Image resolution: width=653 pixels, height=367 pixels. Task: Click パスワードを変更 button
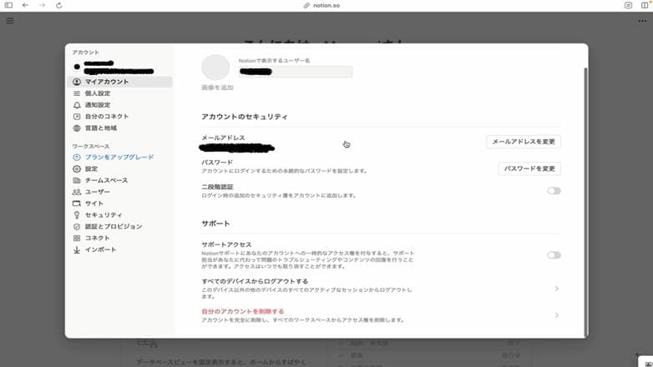(529, 168)
